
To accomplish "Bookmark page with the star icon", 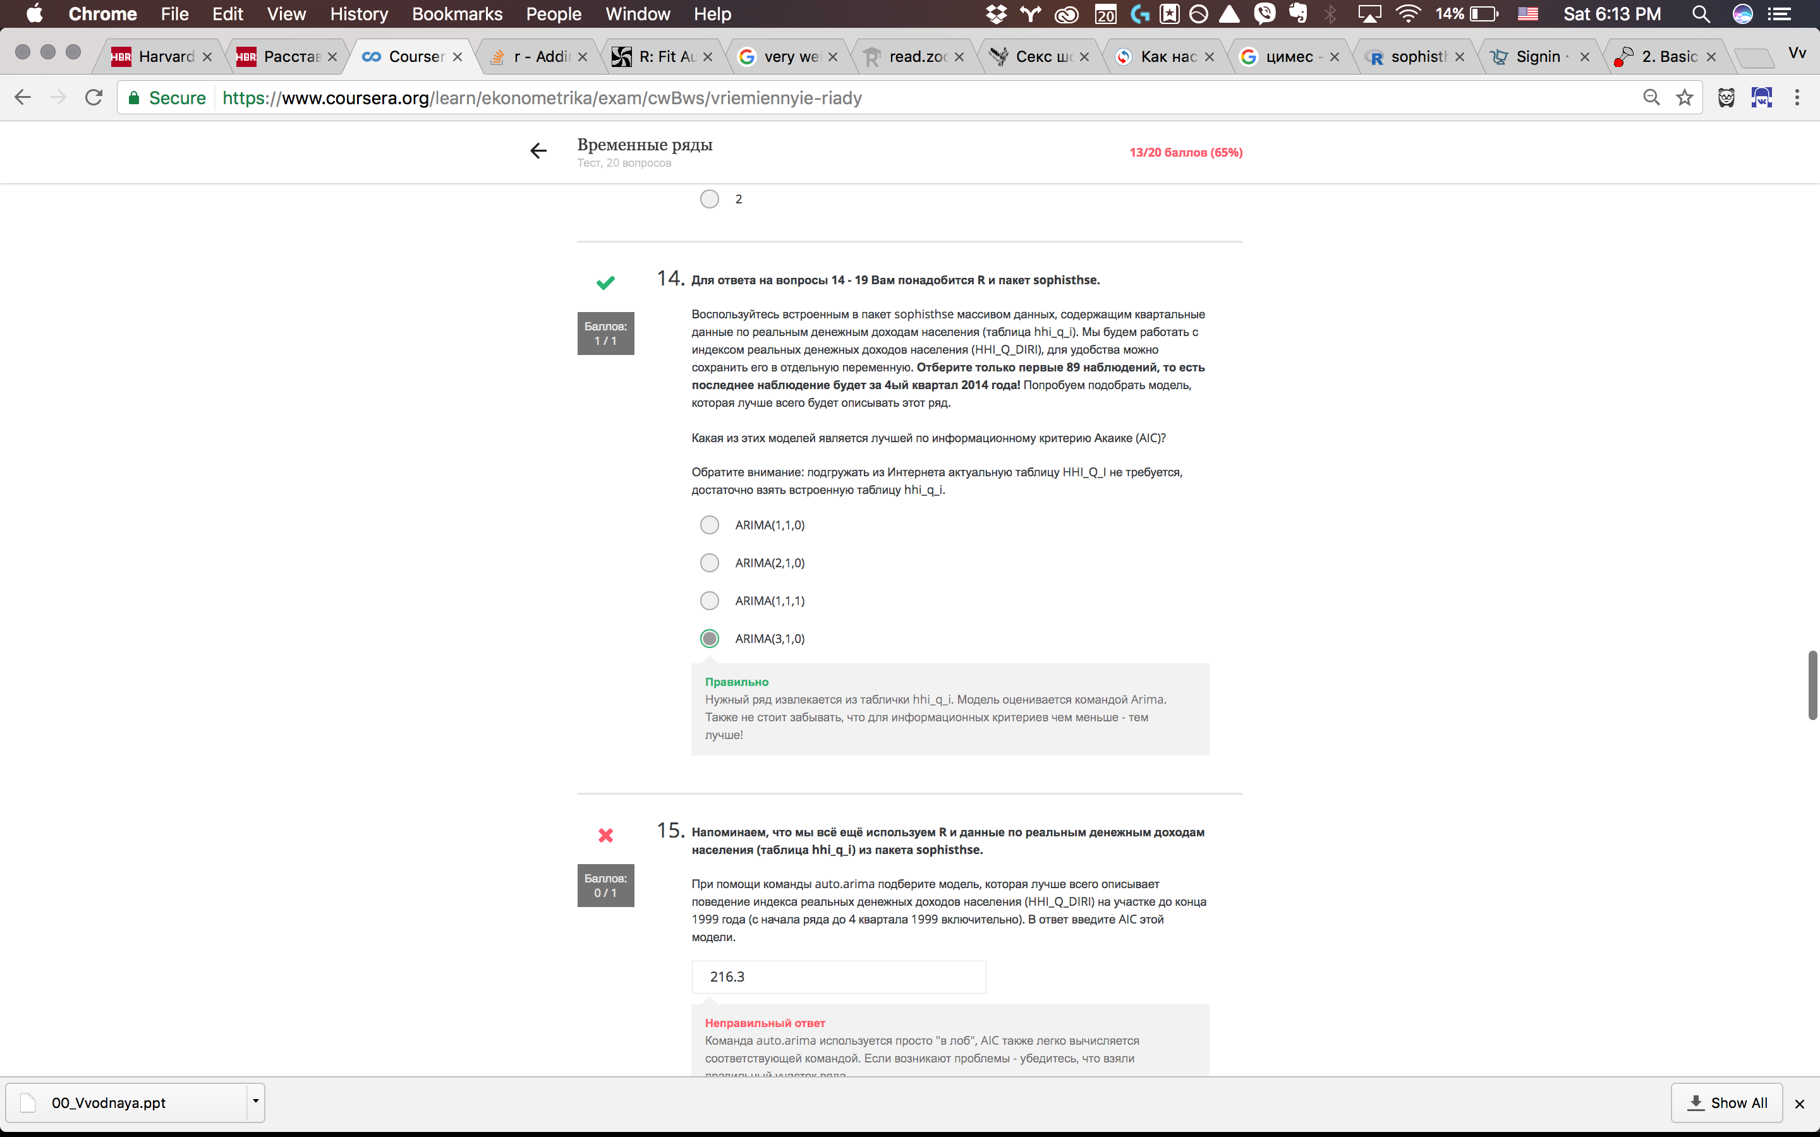I will (1685, 98).
